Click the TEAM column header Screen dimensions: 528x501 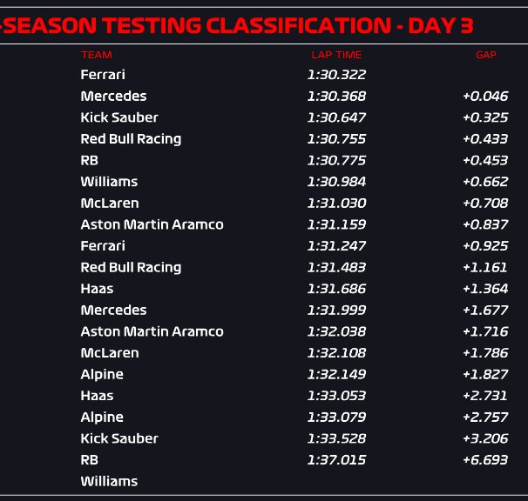(97, 55)
